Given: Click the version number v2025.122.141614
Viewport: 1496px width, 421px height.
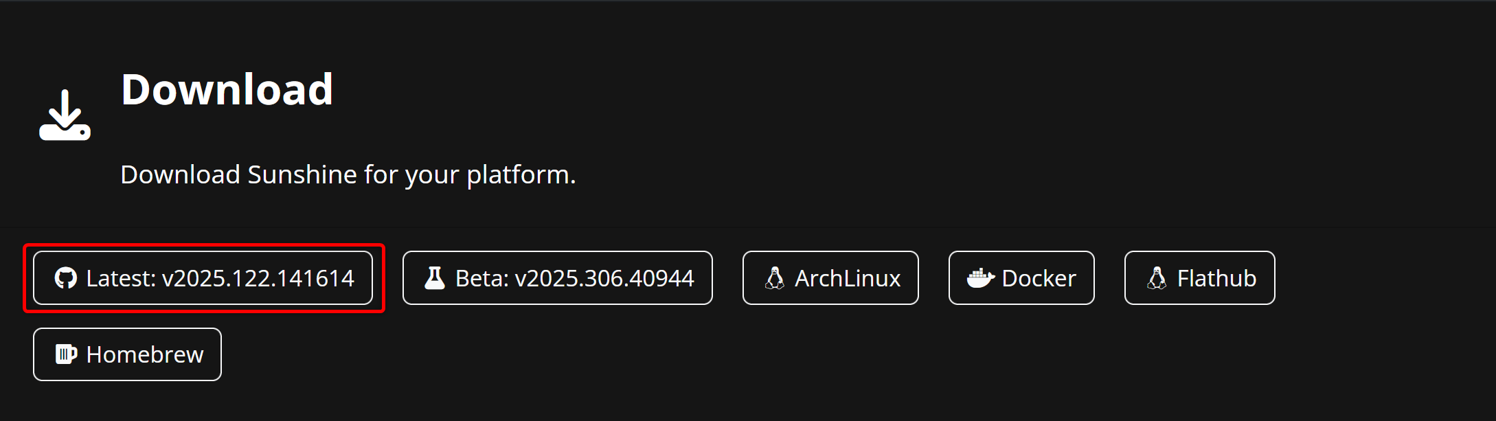Looking at the screenshot, I should point(258,278).
